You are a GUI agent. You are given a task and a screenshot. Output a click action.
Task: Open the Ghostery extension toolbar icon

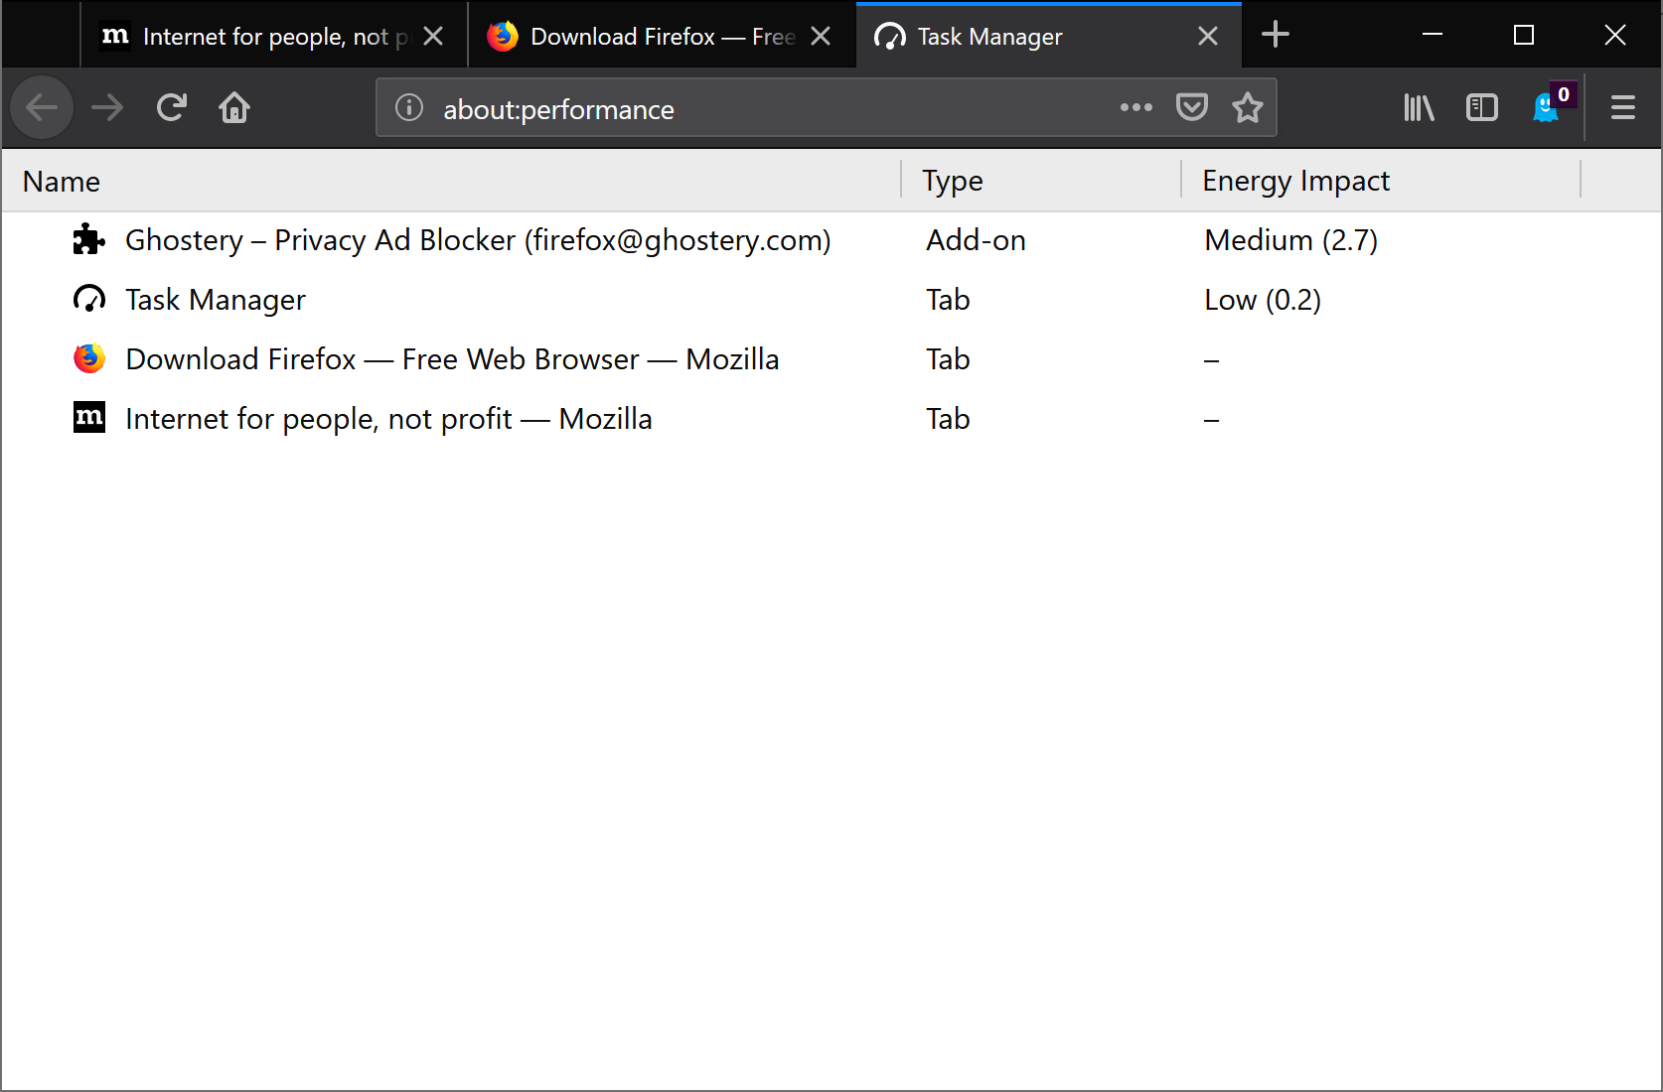coord(1550,105)
